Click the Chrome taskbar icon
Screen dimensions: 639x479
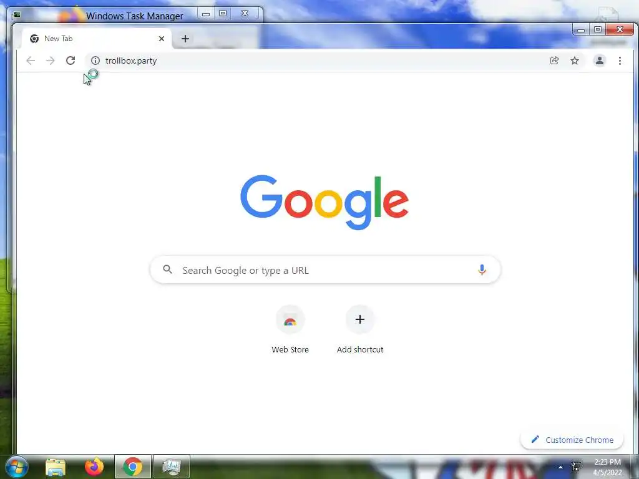point(133,467)
